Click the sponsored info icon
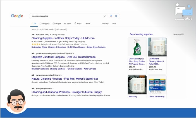 tap(183, 34)
